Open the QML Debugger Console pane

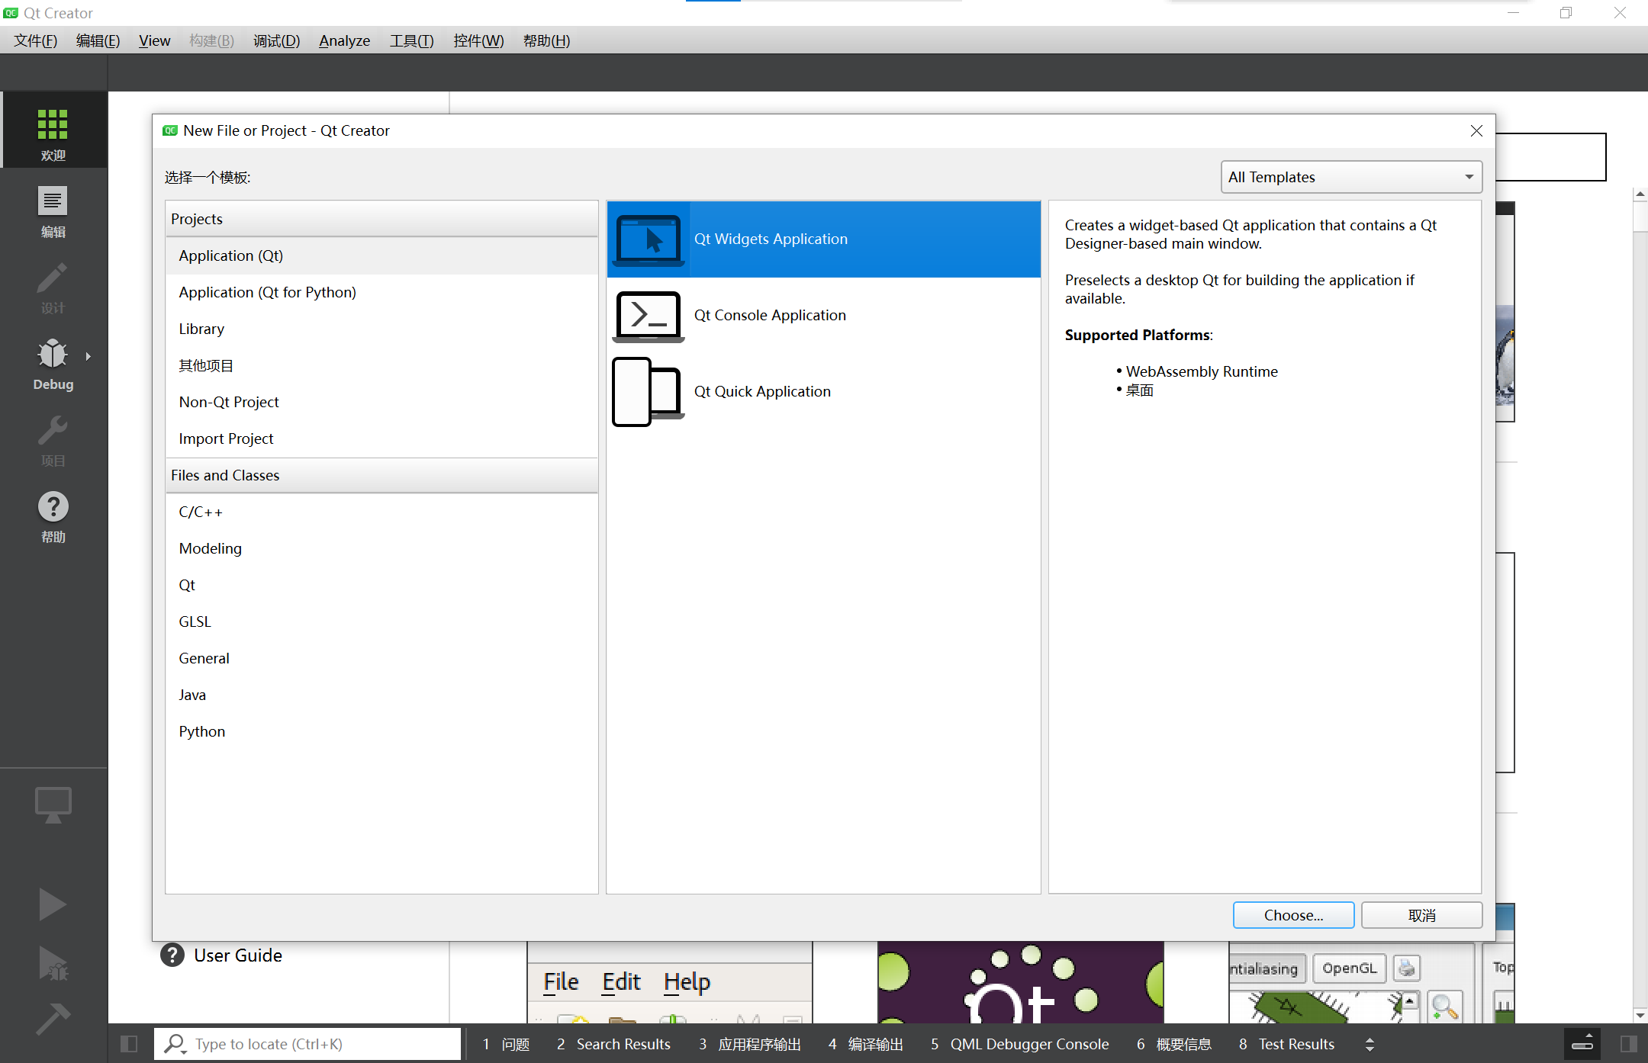click(x=1019, y=1044)
